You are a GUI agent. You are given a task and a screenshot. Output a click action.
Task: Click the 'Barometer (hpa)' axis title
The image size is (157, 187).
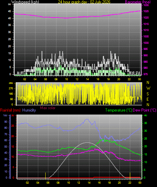[x=138, y=2]
